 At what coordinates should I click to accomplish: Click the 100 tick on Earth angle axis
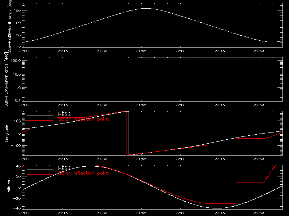click(x=18, y=23)
